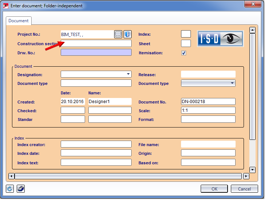This screenshot has height=200, width=265.
Task: Switch to the Document tab
Action: 19,21
